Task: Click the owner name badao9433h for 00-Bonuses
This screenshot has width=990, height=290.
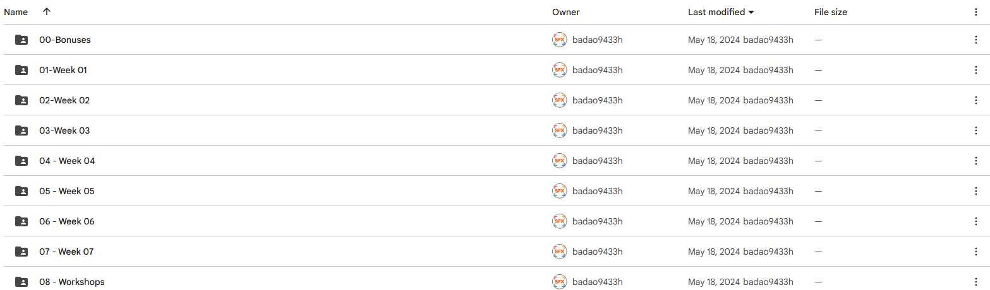Action: [x=598, y=40]
